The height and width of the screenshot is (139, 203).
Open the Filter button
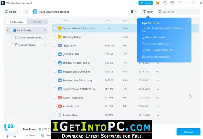pos(148,12)
